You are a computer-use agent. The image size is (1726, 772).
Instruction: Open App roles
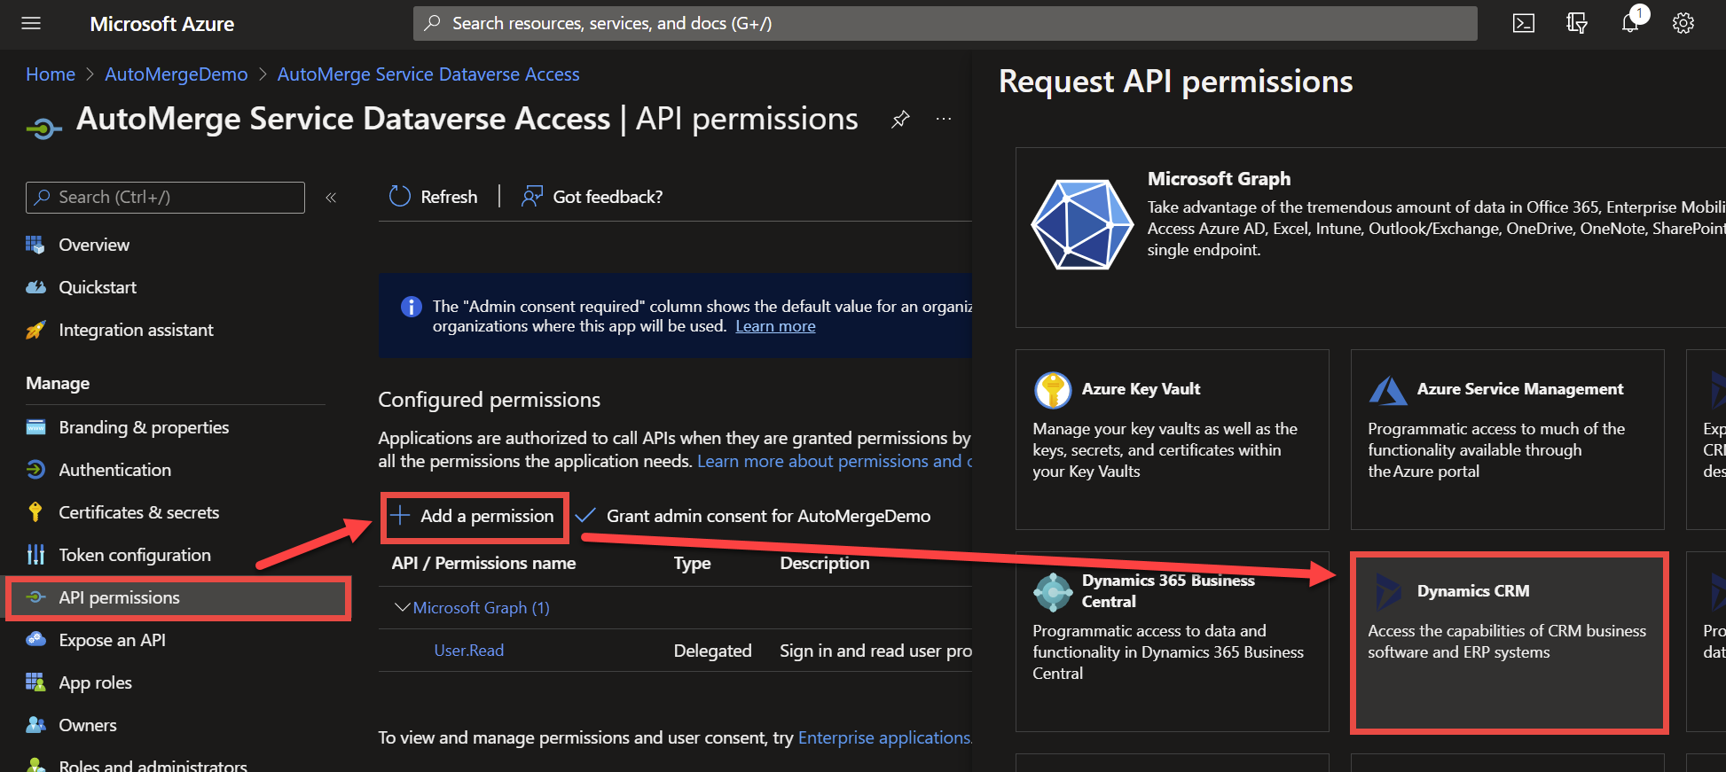[96, 682]
